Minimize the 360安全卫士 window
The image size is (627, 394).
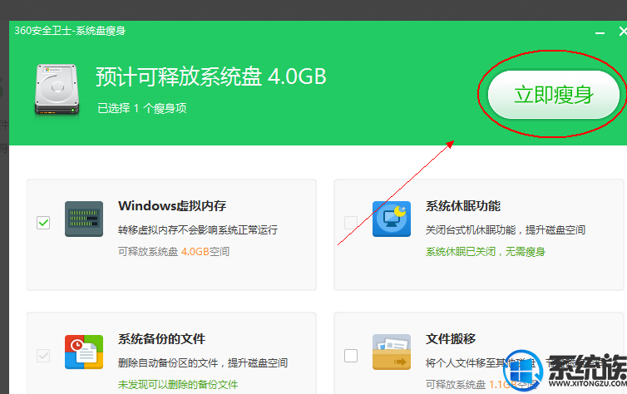pyautogui.click(x=600, y=32)
